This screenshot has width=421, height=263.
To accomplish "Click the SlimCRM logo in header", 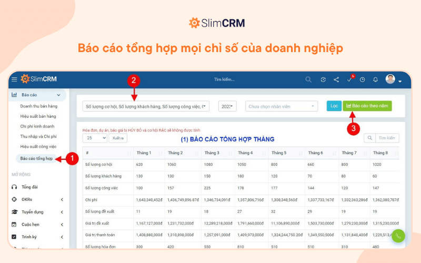I will click(x=39, y=79).
